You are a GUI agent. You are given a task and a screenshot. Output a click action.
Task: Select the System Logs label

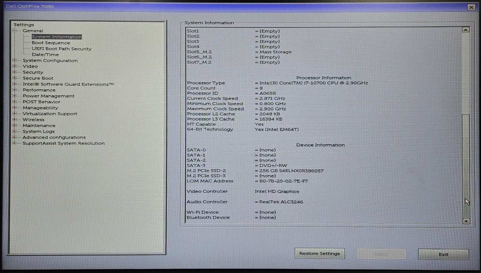pyautogui.click(x=38, y=131)
